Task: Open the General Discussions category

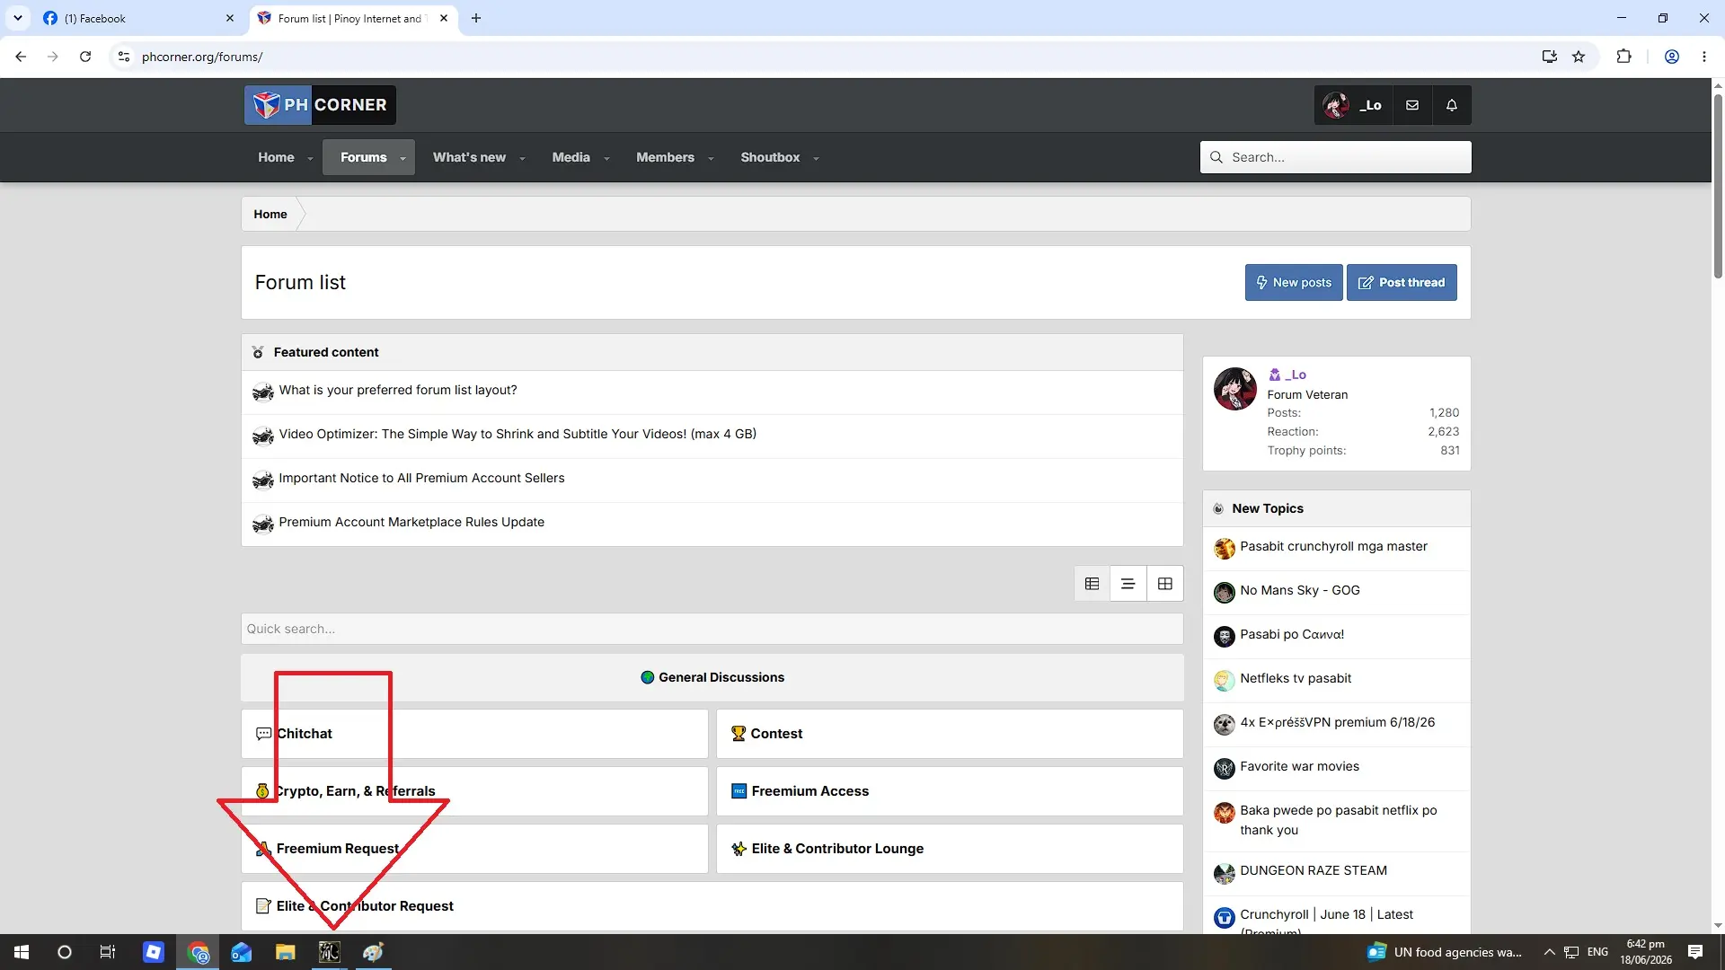Action: (721, 677)
